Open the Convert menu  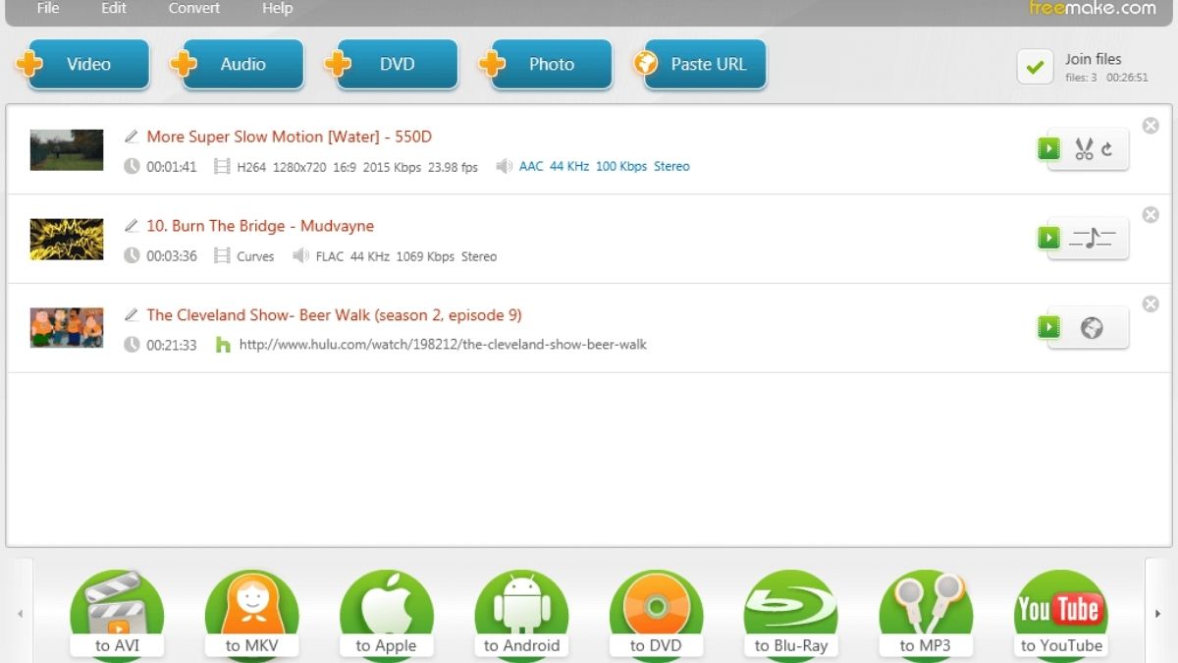(x=193, y=8)
